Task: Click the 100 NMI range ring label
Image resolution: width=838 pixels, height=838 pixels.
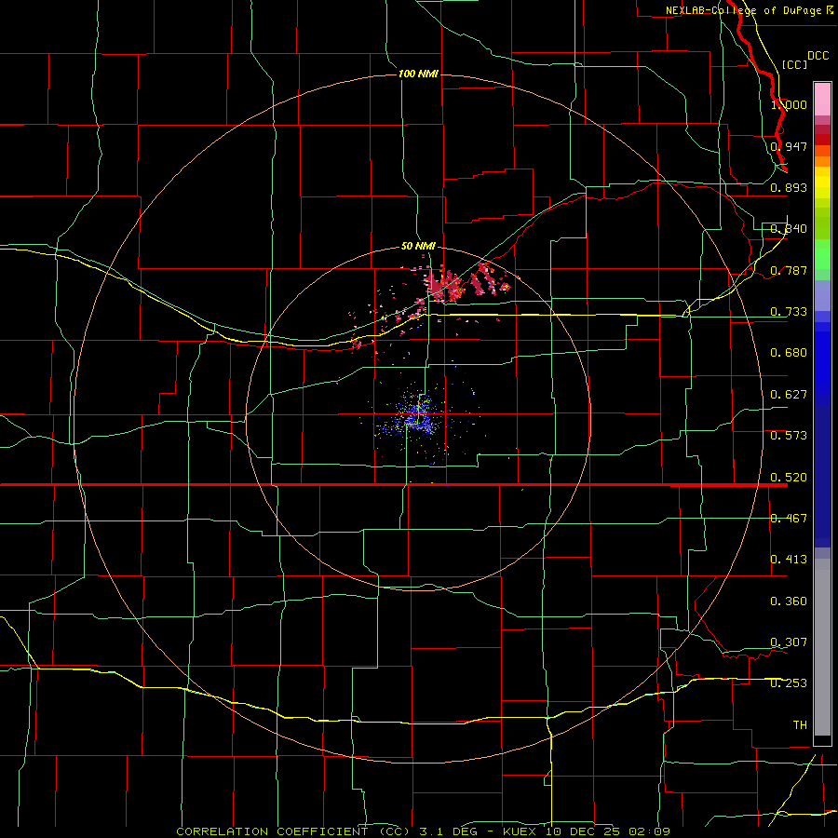Action: [418, 74]
